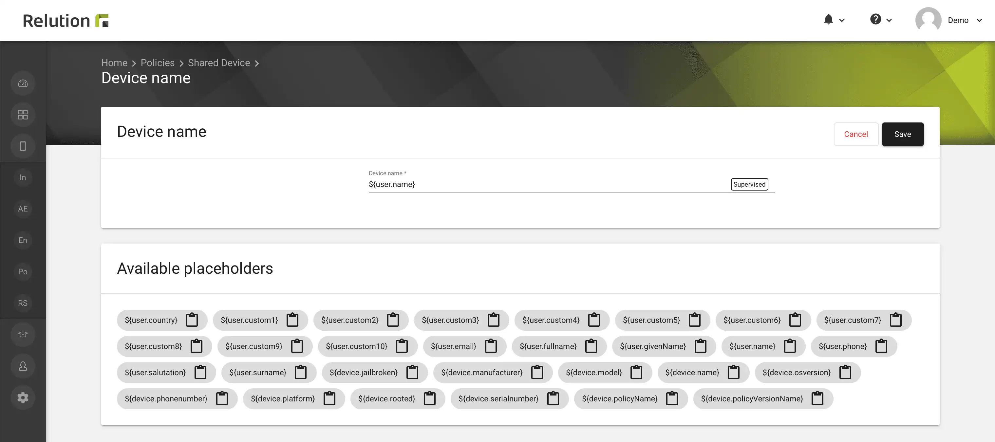Copy ${user.custom9} placeholder to clipboard
Viewport: 995px width, 442px height.
[x=297, y=346]
